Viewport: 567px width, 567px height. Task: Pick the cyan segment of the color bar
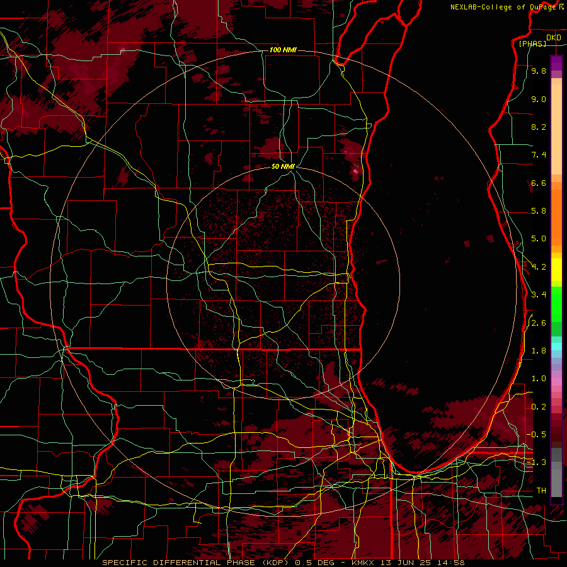pos(556,346)
